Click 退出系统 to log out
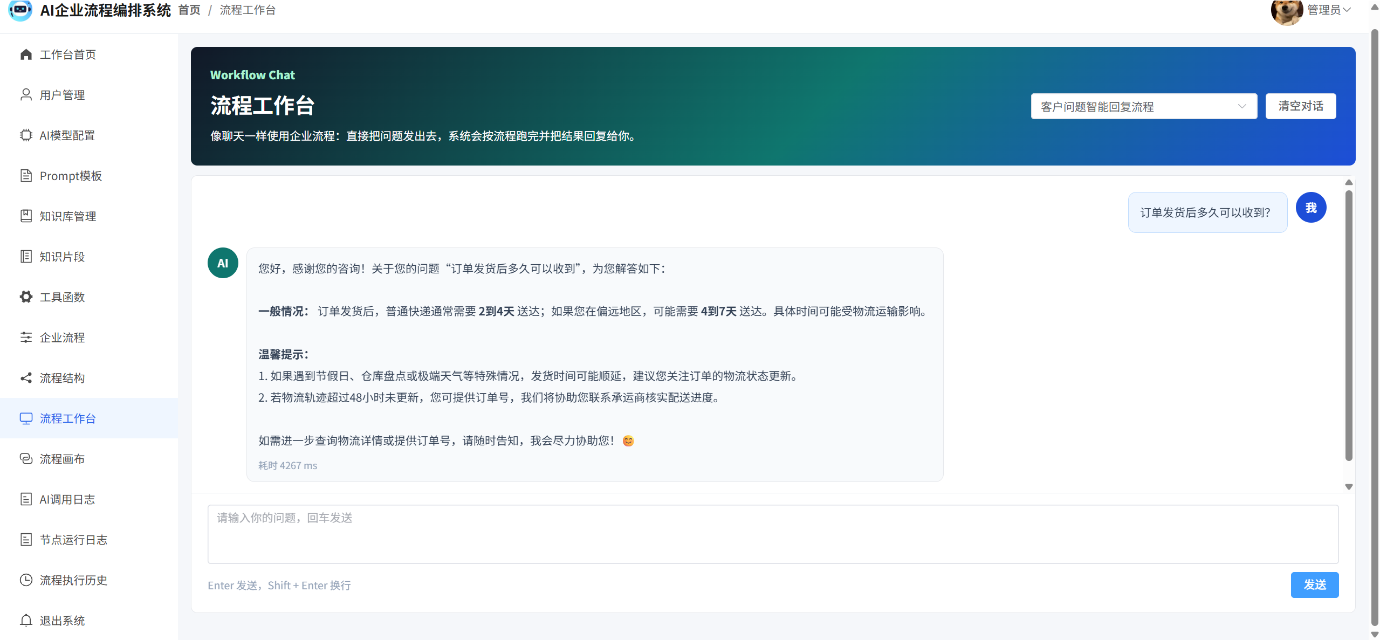 pyautogui.click(x=89, y=621)
